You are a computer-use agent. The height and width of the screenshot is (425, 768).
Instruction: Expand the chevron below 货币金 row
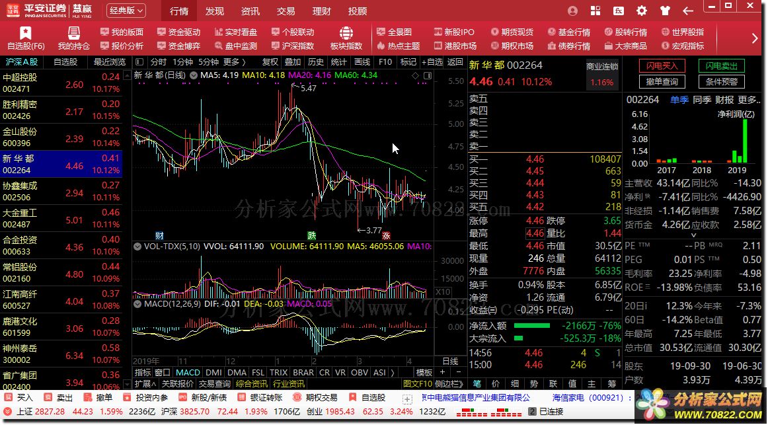tap(693, 235)
